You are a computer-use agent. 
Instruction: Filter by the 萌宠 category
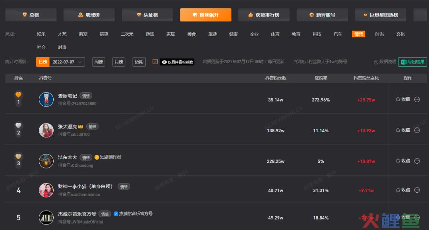coord(83,34)
